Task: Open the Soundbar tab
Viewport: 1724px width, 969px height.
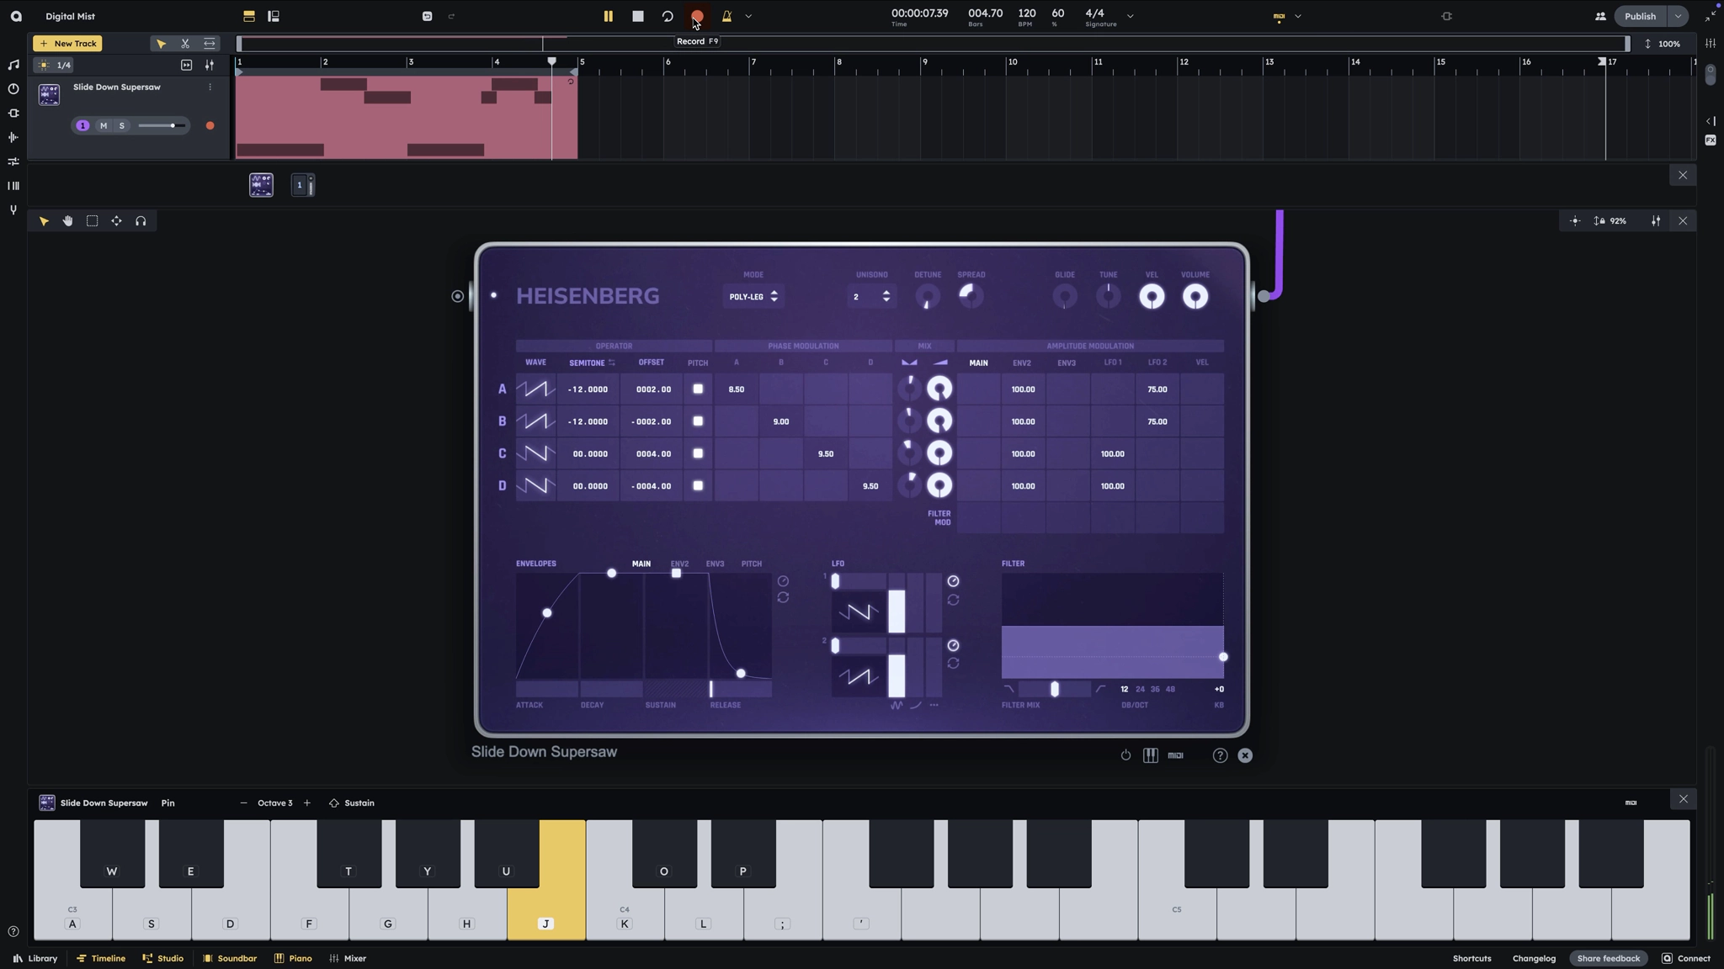Action: 230,958
